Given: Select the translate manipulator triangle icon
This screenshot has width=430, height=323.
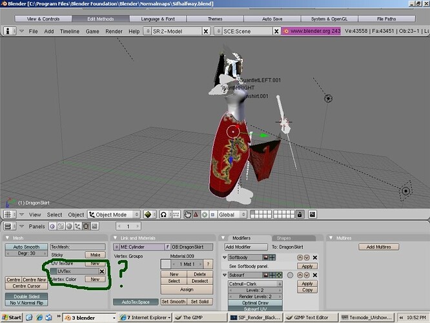Looking at the screenshot, I should 196,214.
